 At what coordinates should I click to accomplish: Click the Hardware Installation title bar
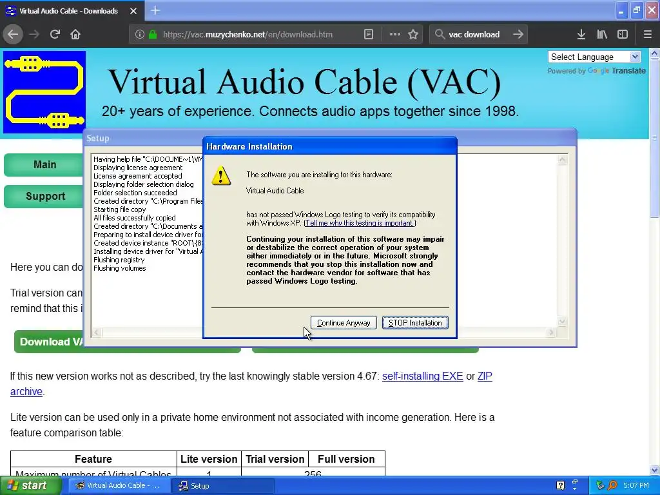(x=330, y=146)
